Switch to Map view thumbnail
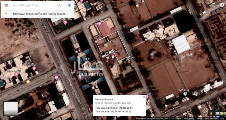The height and width of the screenshot is (120, 226). 11,108
